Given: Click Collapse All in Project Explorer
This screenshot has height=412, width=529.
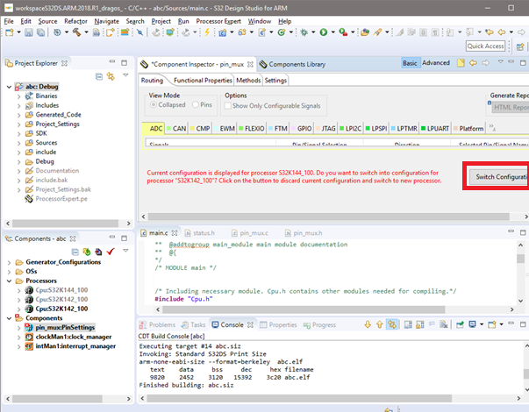Looking at the screenshot, I should tap(99, 76).
